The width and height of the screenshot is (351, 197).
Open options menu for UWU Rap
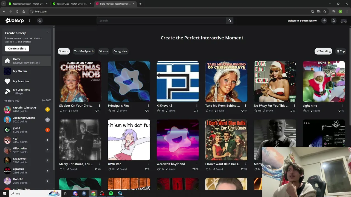(148, 164)
